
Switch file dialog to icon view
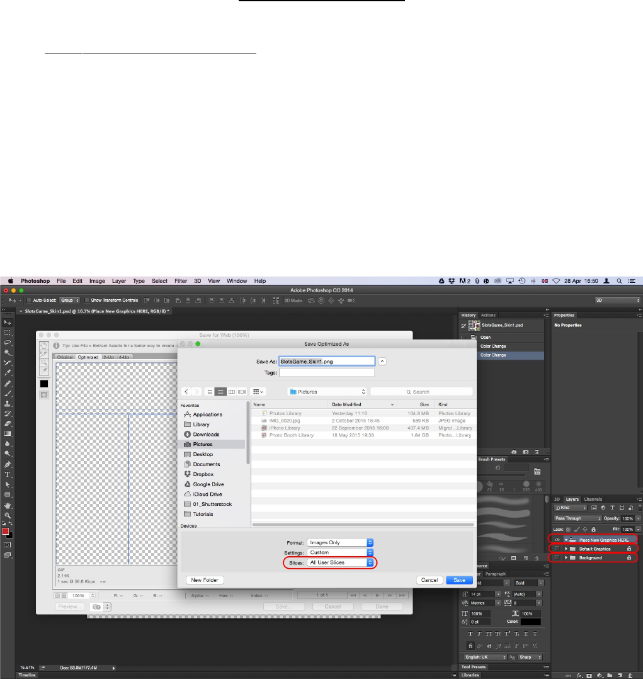pos(210,392)
